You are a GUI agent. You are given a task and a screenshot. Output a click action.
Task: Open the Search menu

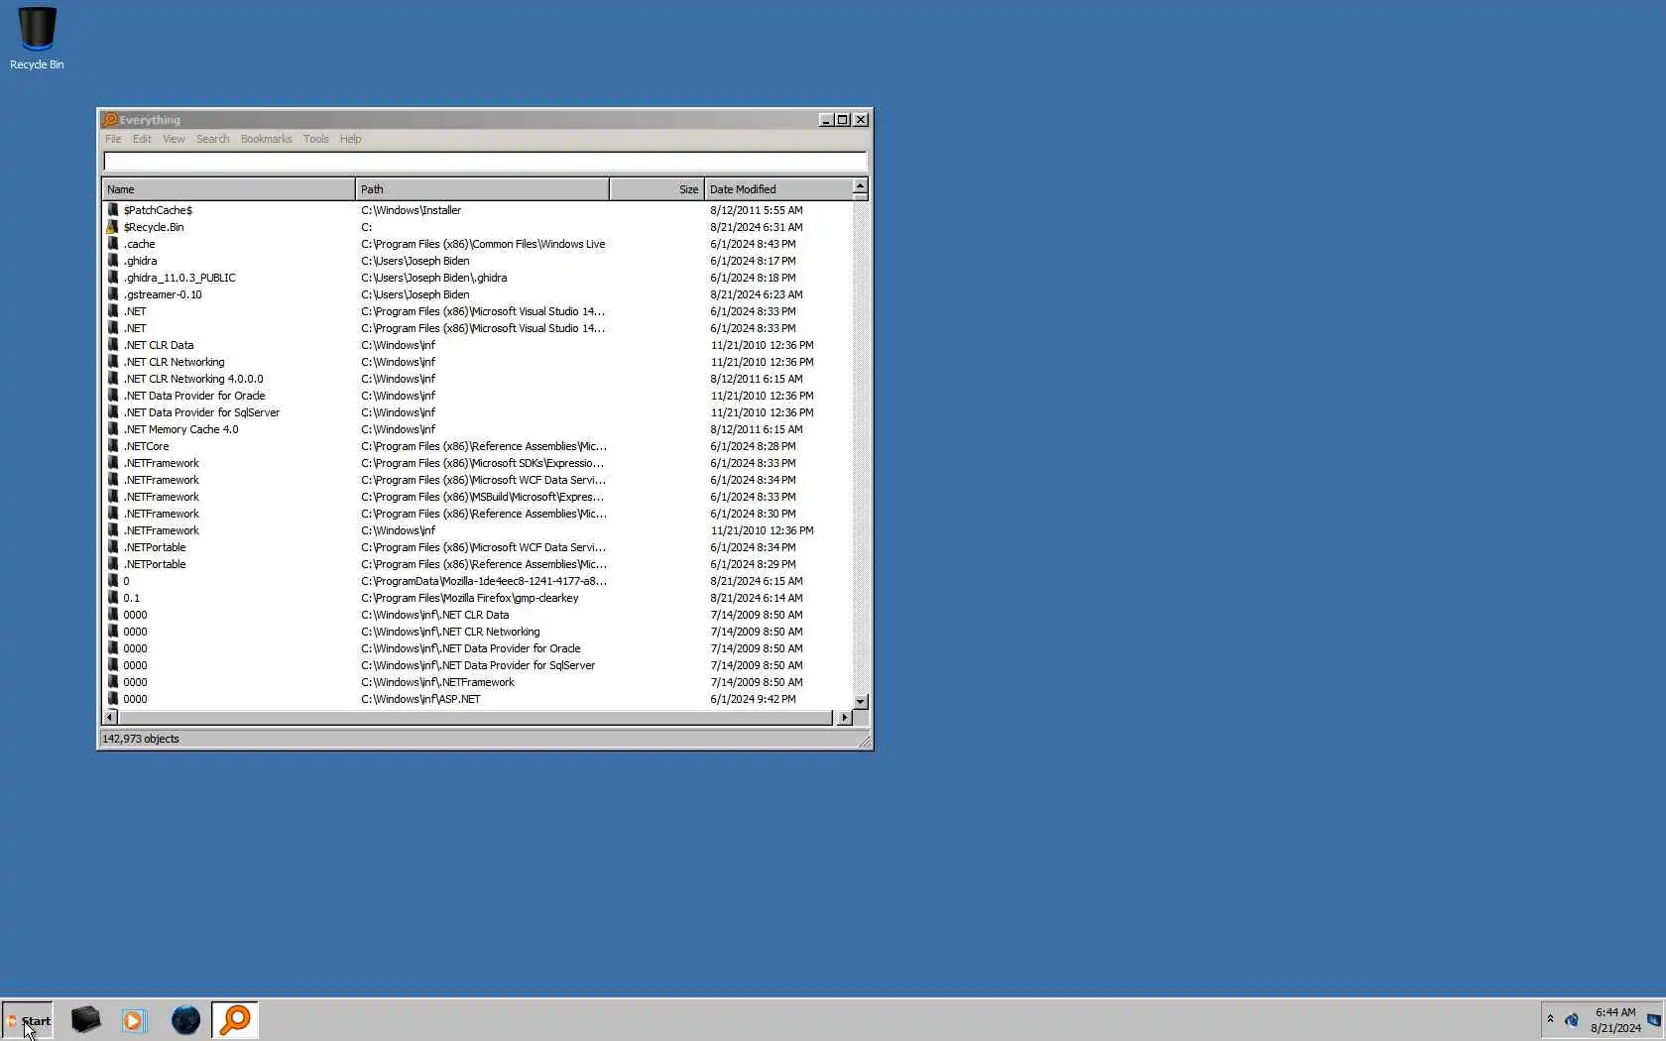[212, 139]
